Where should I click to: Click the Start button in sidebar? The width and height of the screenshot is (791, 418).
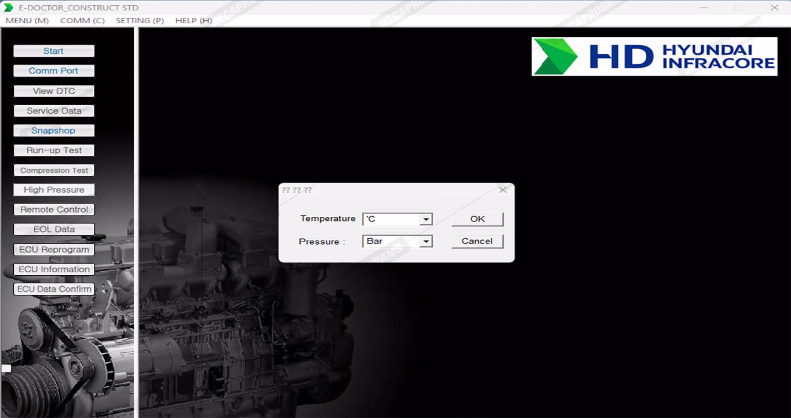click(53, 51)
